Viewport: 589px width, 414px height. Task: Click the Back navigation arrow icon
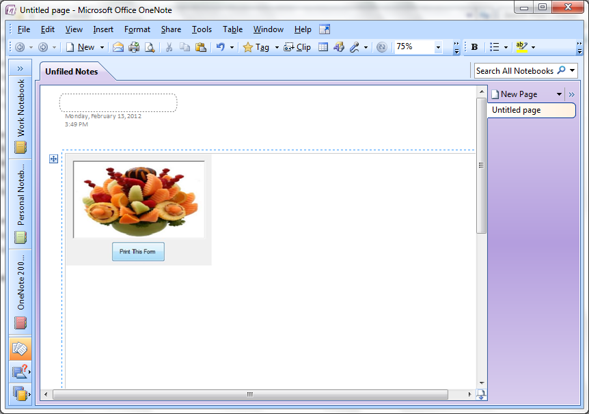pyautogui.click(x=20, y=47)
